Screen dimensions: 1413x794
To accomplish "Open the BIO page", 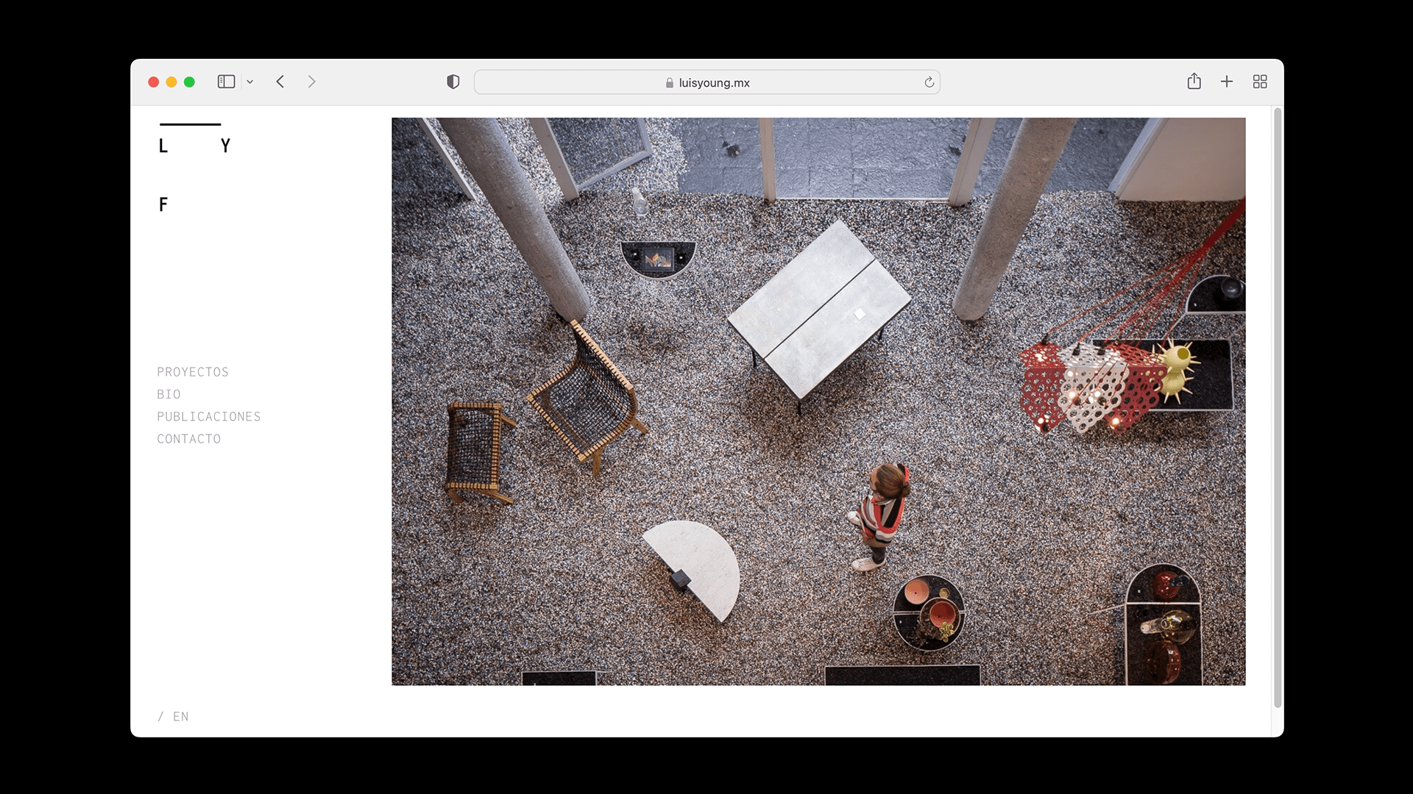I will coord(169,394).
